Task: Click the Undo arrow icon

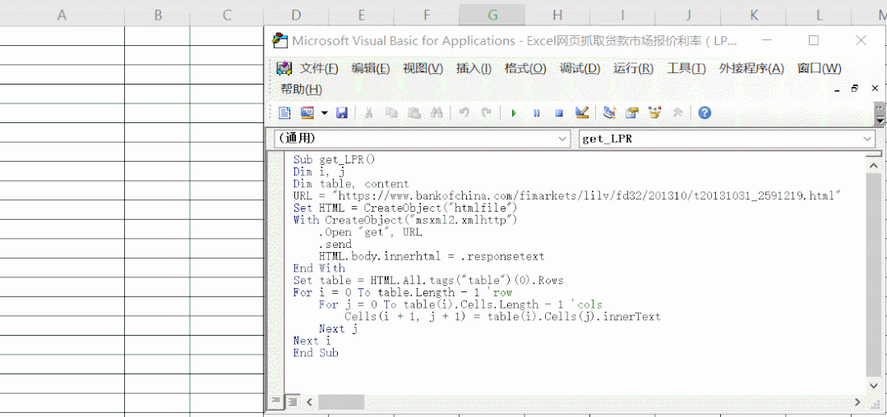Action: (464, 113)
